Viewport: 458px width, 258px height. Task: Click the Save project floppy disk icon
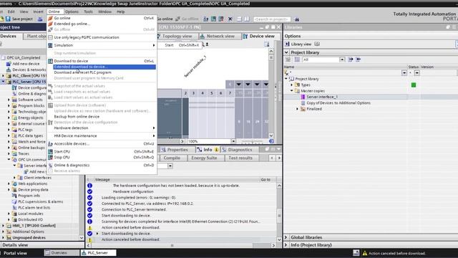coord(8,19)
